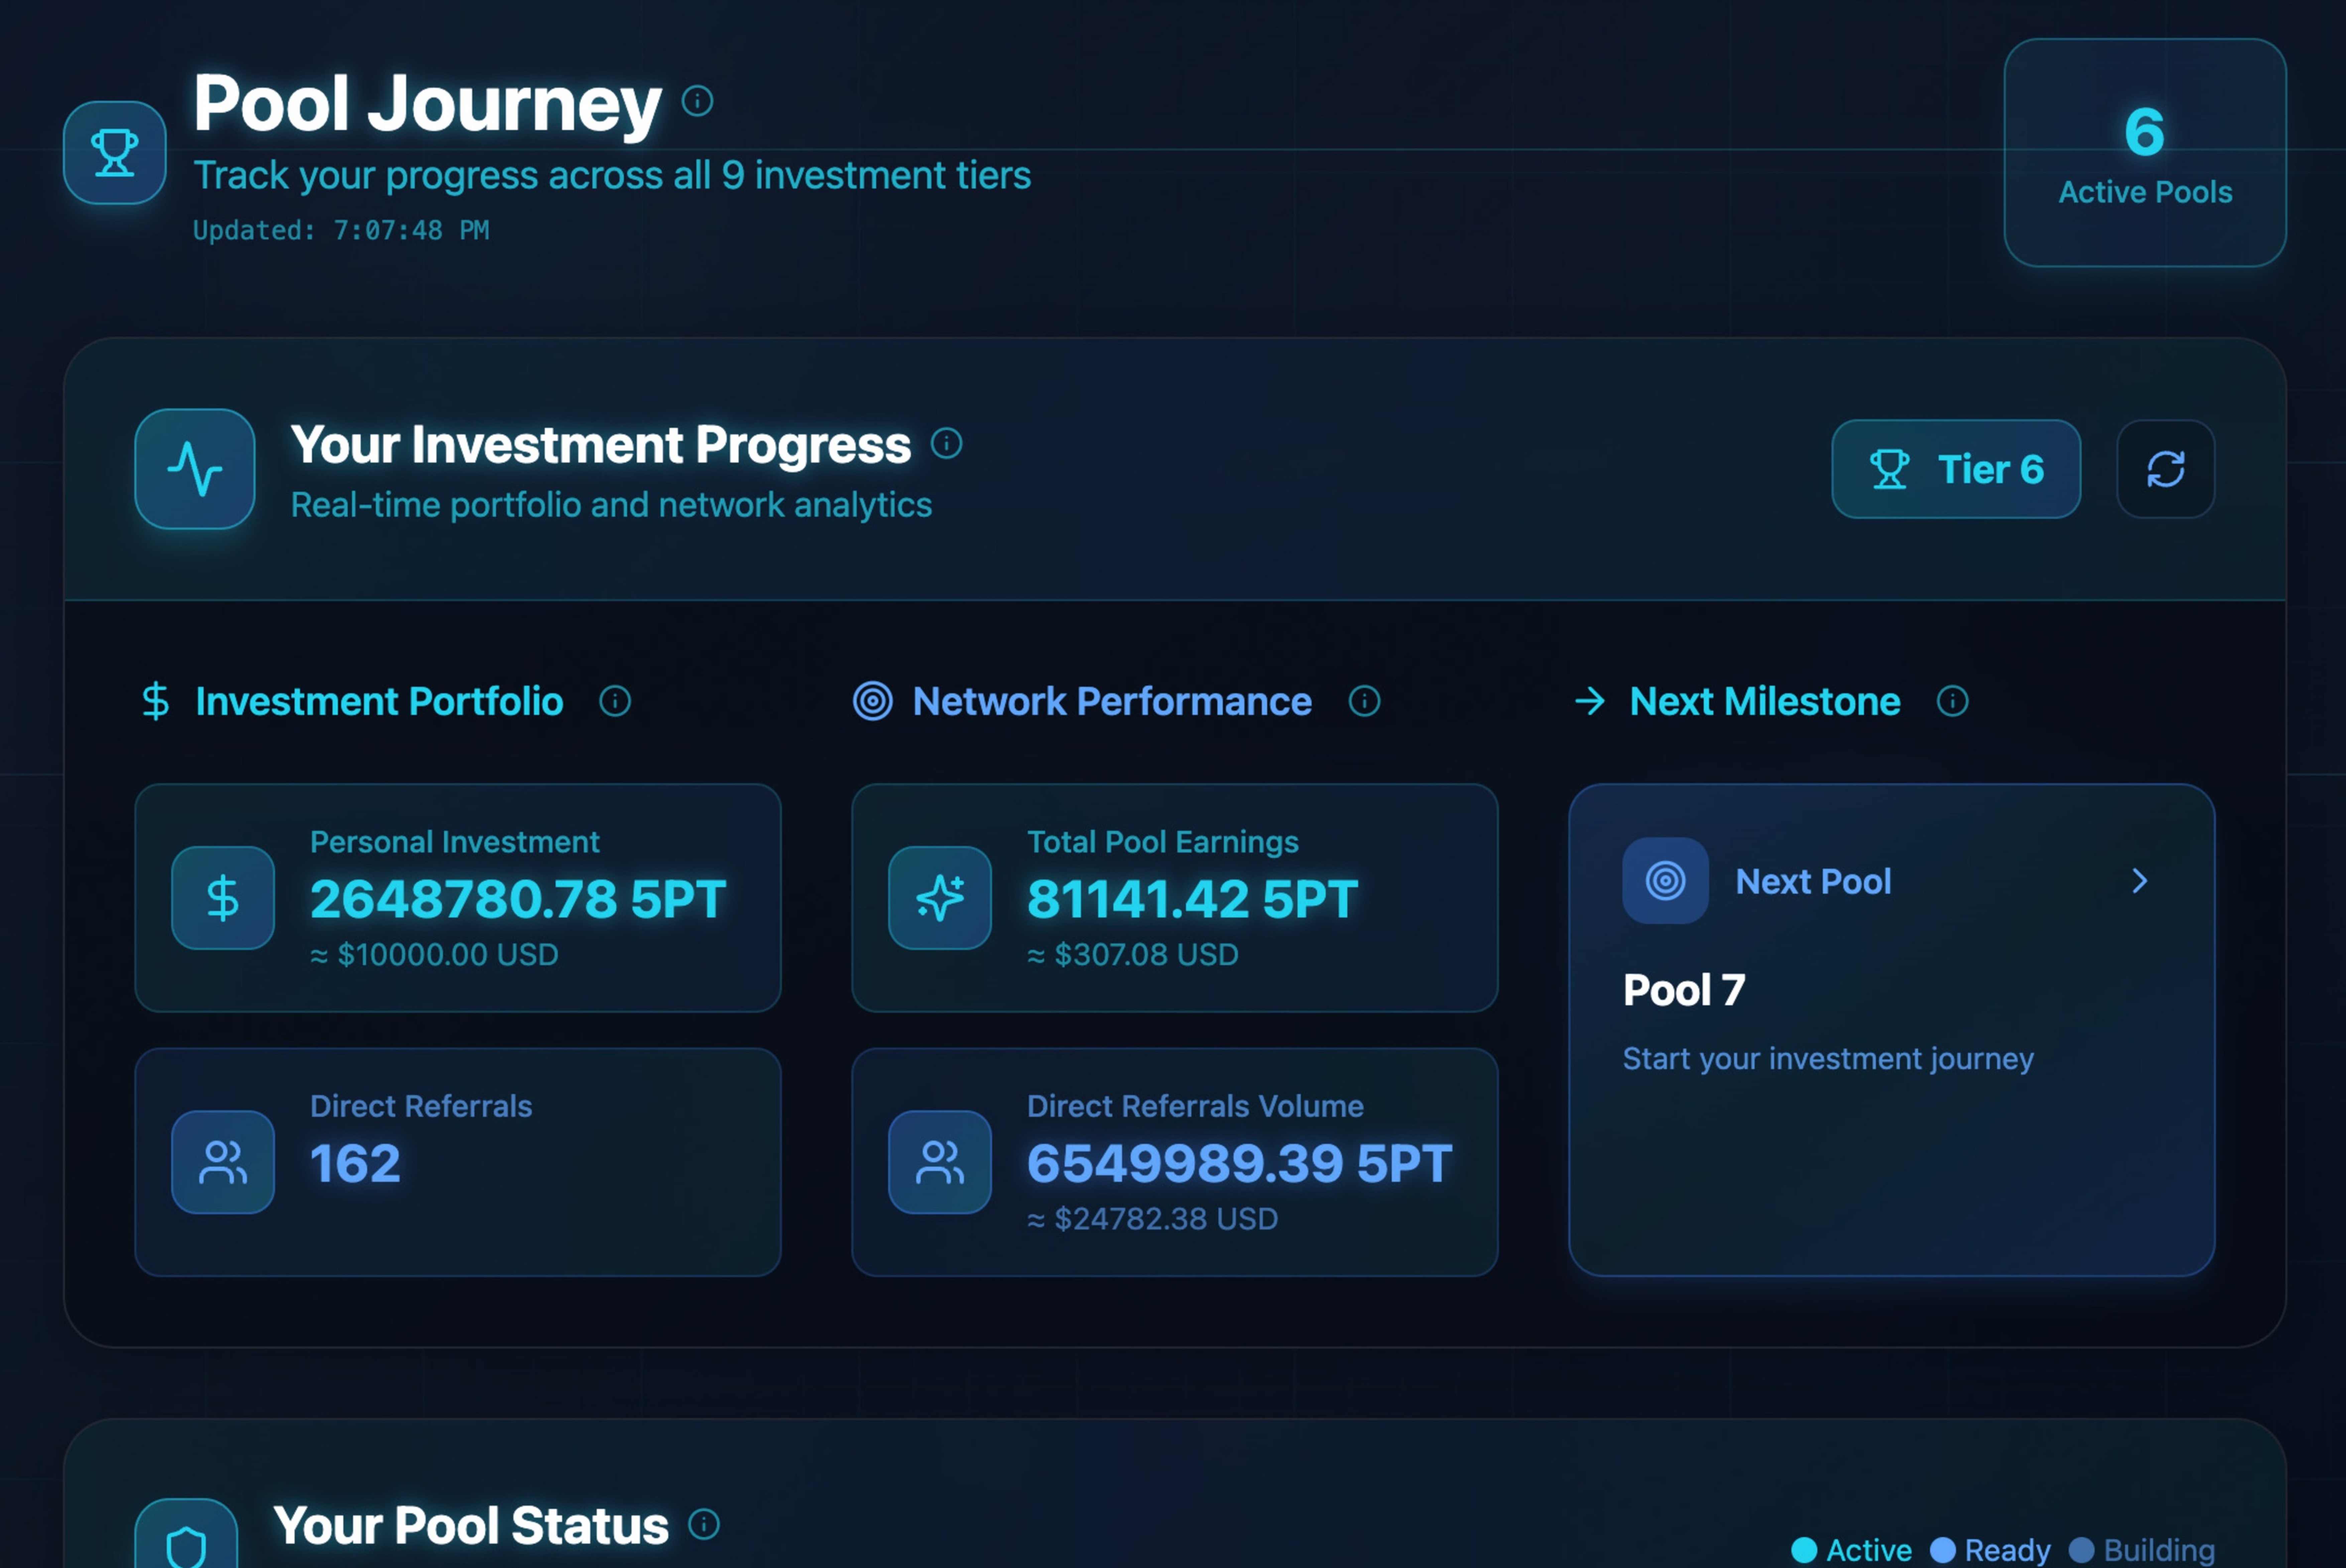Click info icon beside Your Pool Status
Viewport: 2346px width, 1568px height.
tap(704, 1524)
